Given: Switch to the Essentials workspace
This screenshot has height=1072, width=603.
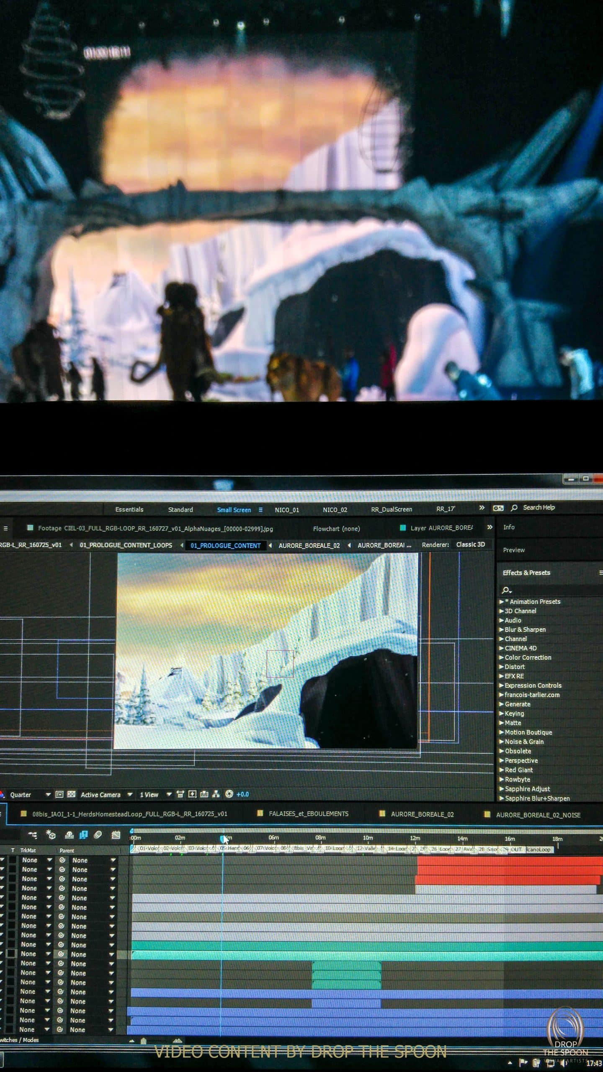Looking at the screenshot, I should (x=129, y=509).
